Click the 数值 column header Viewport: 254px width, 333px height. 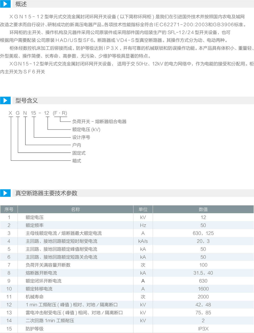tap(203, 209)
